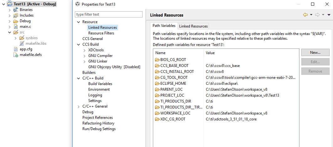This screenshot has height=147, width=333.
Task: Click the Debug folder icon in project tree
Action: pos(15,21)
